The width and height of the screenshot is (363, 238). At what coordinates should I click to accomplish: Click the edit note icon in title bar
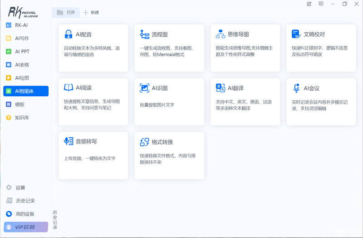(x=309, y=4)
